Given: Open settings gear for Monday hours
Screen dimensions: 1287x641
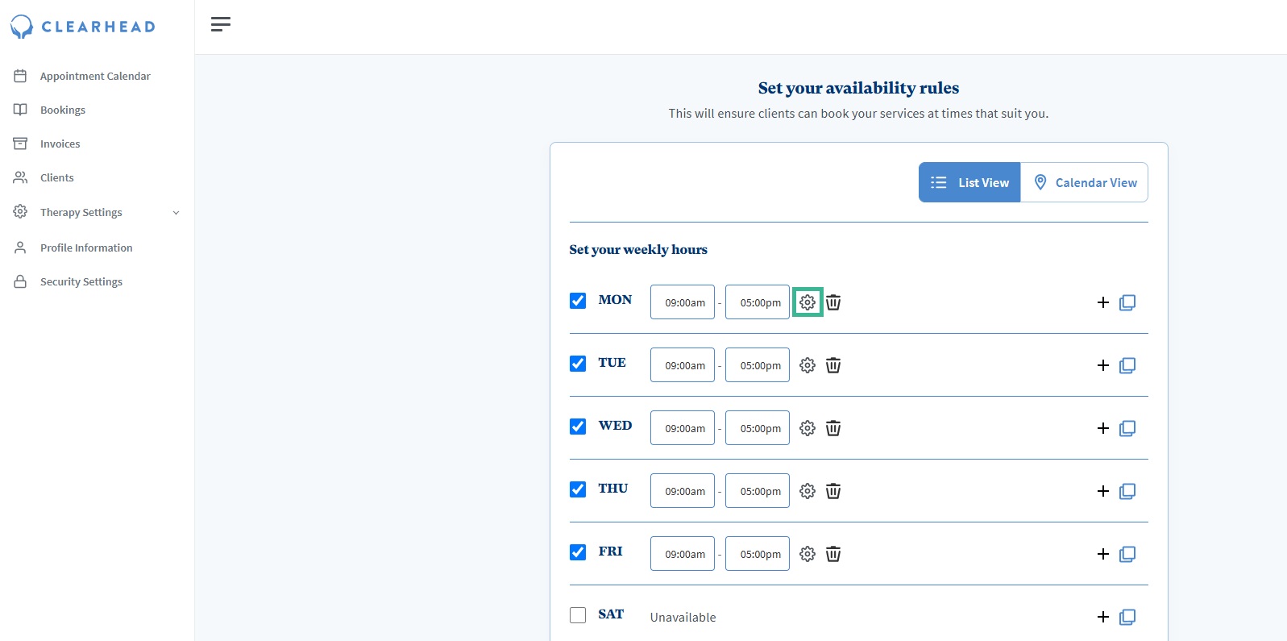Looking at the screenshot, I should point(807,302).
